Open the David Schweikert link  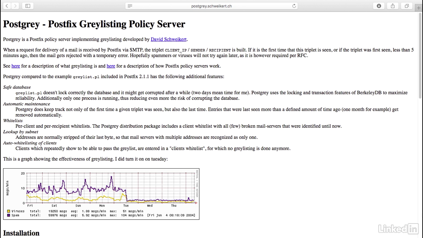click(169, 39)
